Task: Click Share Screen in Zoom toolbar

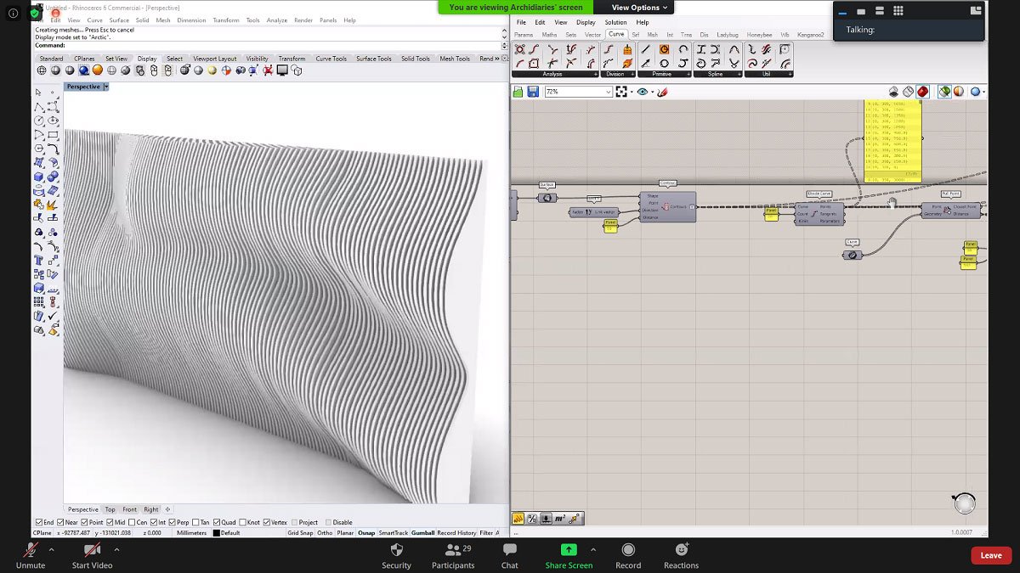Action: (x=569, y=556)
